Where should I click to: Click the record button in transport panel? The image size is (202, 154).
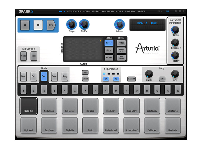pyautogui.click(x=25, y=25)
